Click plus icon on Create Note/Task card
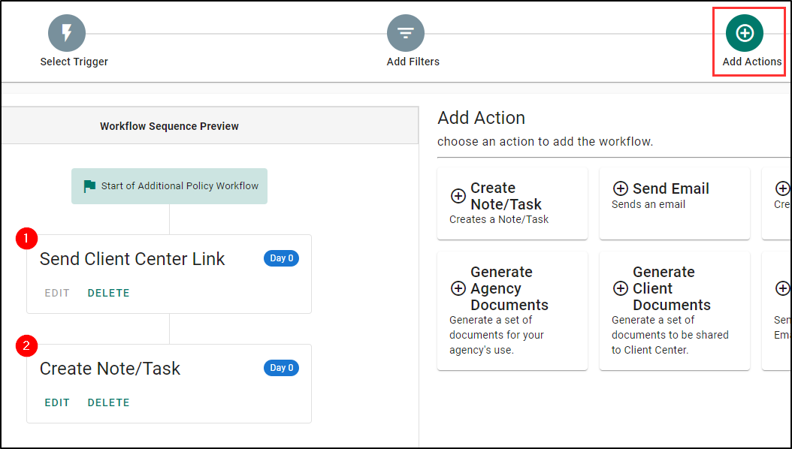 [x=458, y=196]
